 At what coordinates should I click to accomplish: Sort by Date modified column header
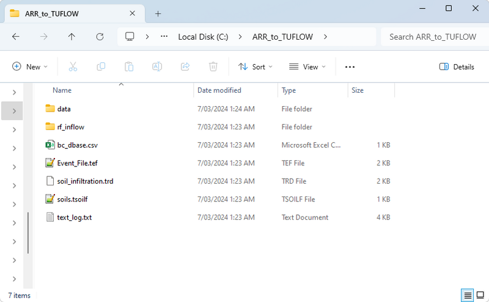click(x=219, y=90)
